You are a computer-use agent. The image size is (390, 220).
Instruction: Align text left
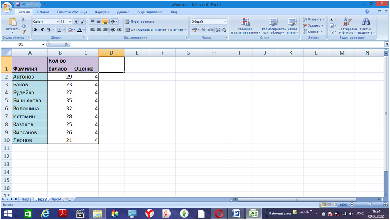[x=92, y=30]
